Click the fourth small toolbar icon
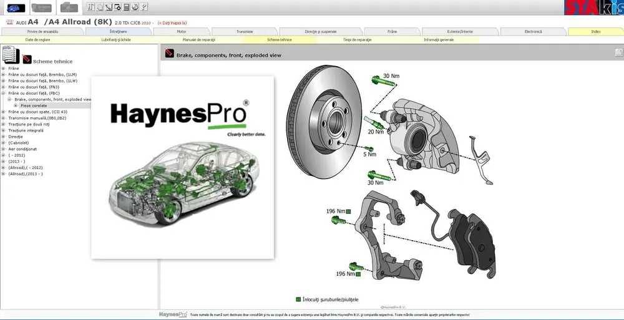The height and width of the screenshot is (320, 624). tap(117, 7)
